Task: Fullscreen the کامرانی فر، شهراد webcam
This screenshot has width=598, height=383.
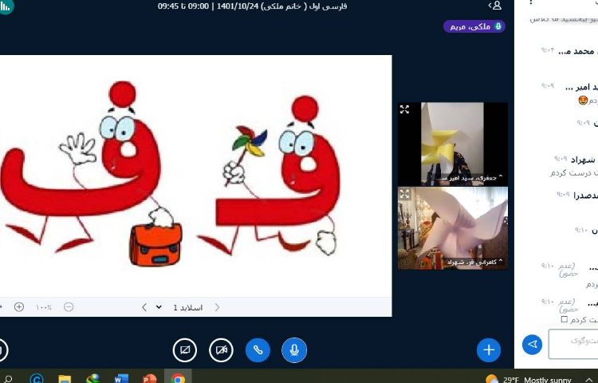Action: 404,194
